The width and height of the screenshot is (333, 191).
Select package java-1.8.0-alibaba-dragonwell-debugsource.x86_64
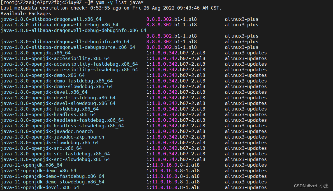[68, 47]
